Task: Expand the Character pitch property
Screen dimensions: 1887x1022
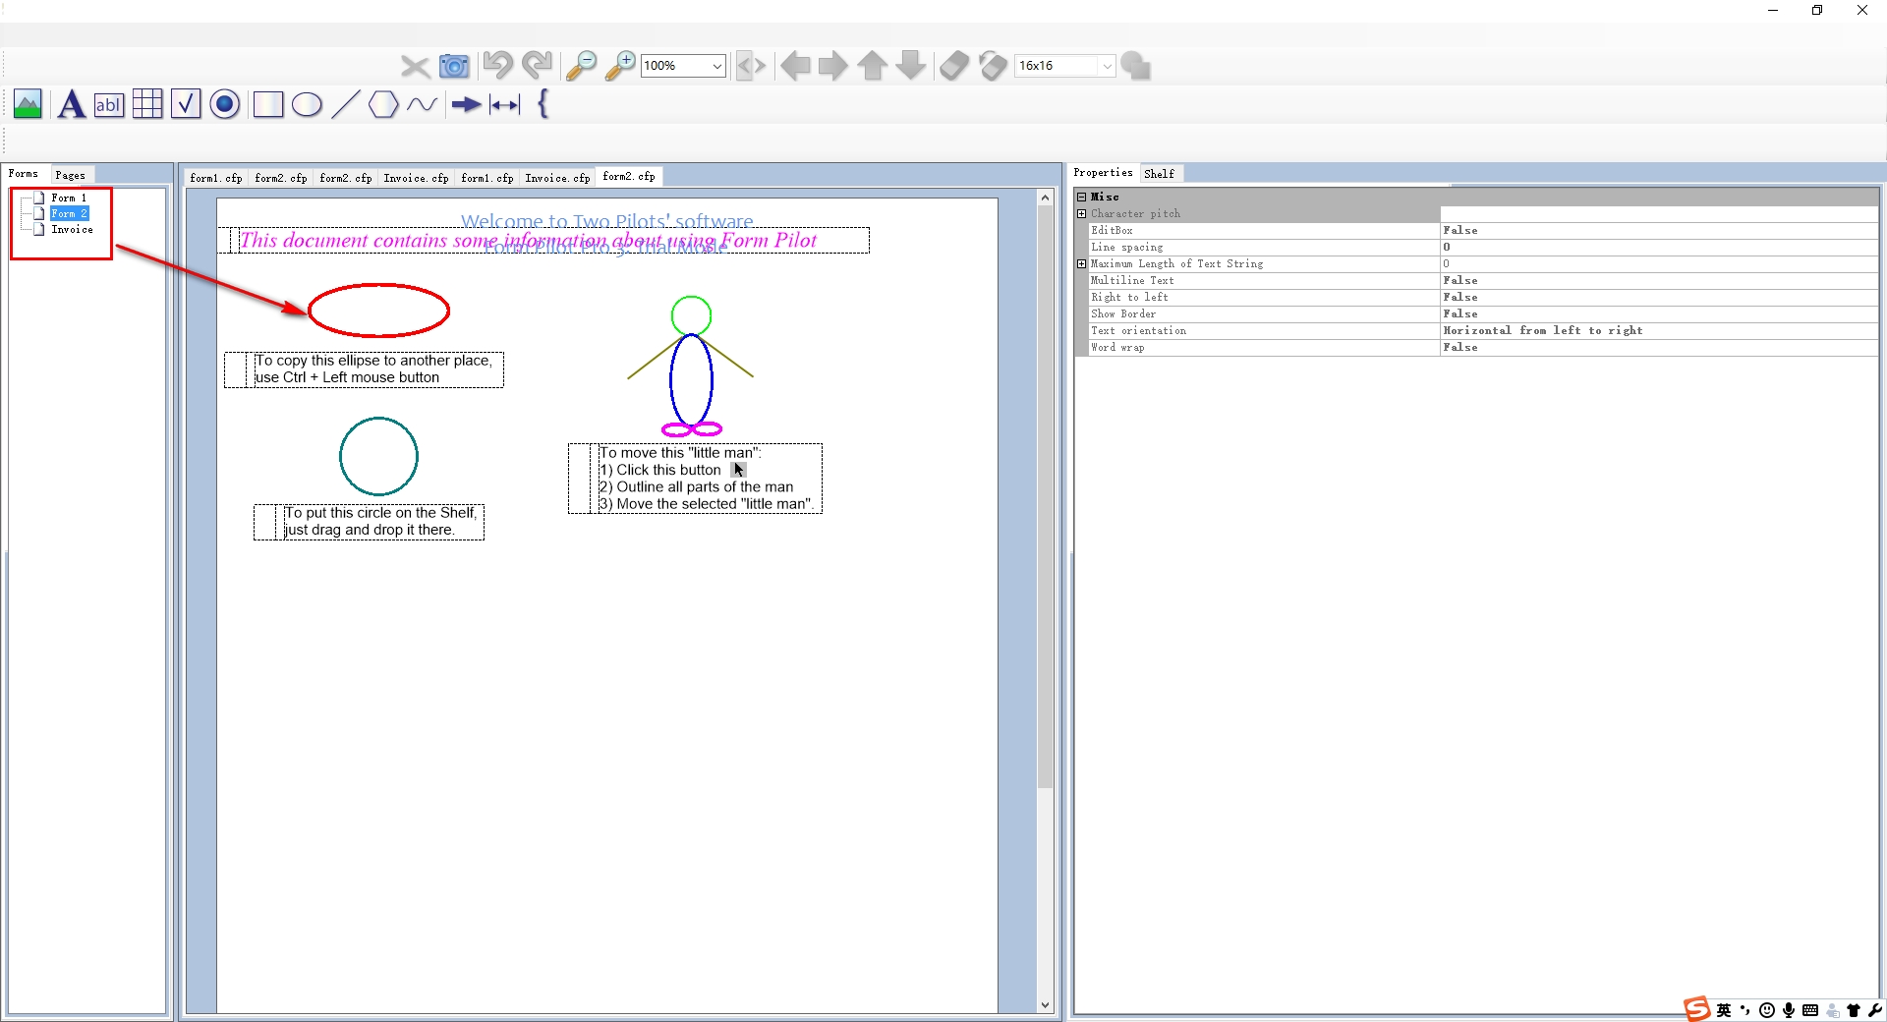Action: [1082, 213]
